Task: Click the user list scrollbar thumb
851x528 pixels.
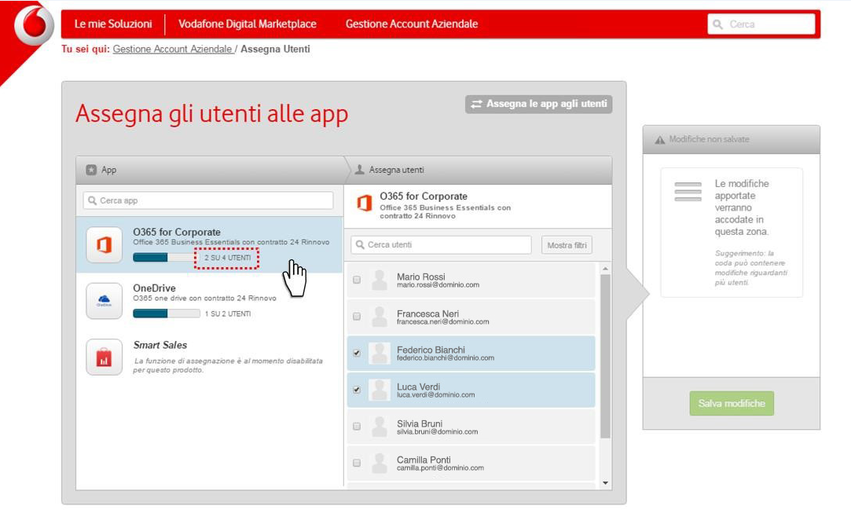Action: pos(605,356)
